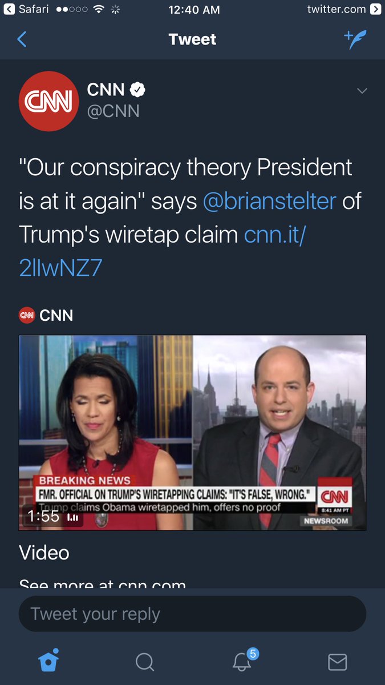This screenshot has width=385, height=685.
Task: Play the CNN video thumbnail
Action: [x=192, y=433]
